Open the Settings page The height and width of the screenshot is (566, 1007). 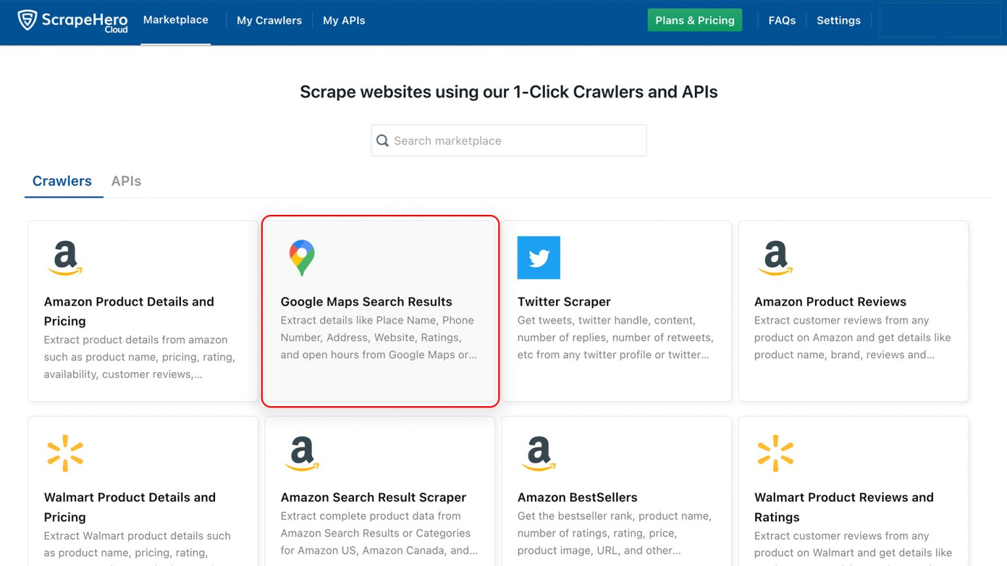click(839, 20)
